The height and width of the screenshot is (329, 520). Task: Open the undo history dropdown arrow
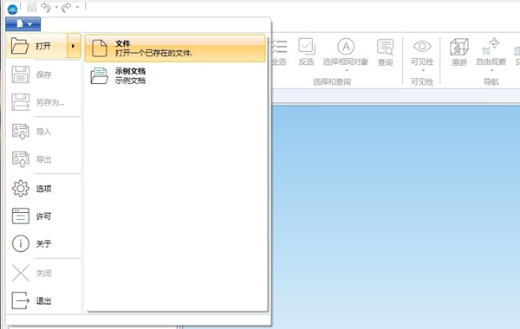point(56,7)
